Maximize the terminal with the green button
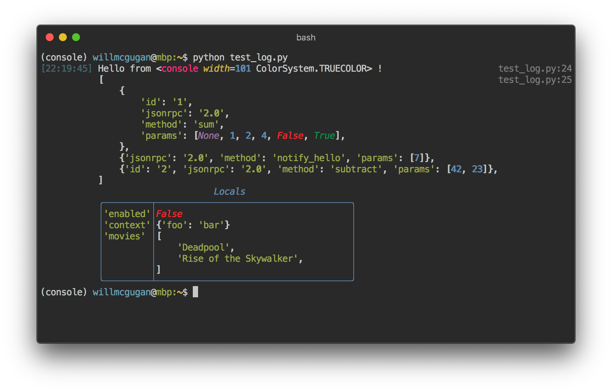 (76, 37)
